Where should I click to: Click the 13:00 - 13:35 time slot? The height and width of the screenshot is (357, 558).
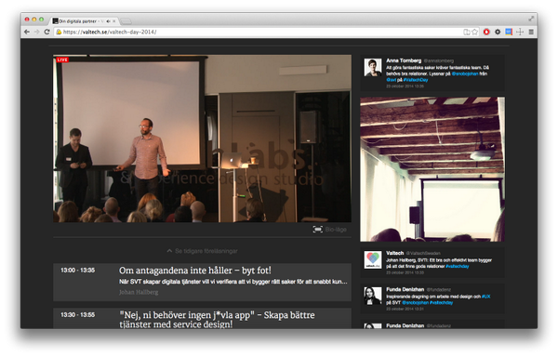tap(77, 271)
